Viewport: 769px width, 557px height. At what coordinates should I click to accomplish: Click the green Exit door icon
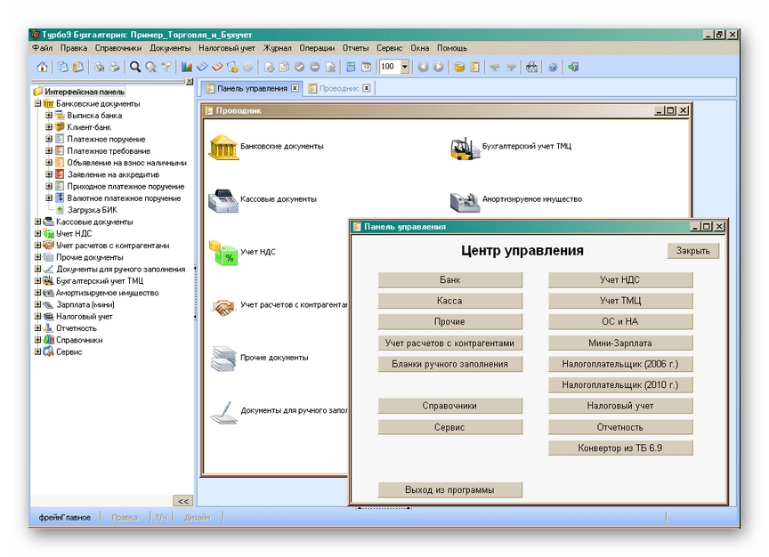(573, 67)
